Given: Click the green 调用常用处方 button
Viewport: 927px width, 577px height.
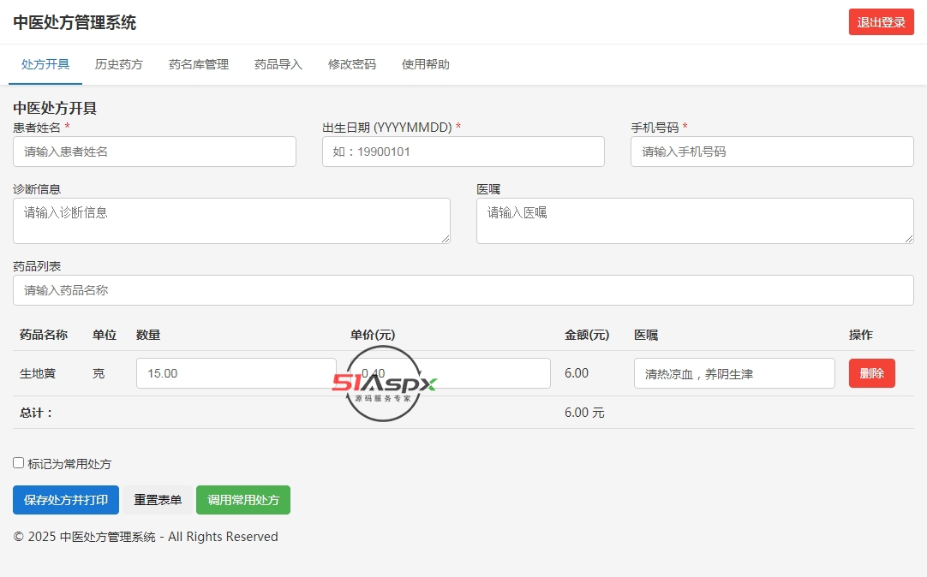Looking at the screenshot, I should click(x=243, y=500).
